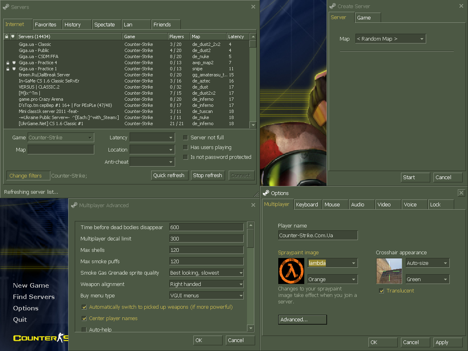Click the resize grip of the Servers window
The height and width of the screenshot is (351, 468).
256,194
